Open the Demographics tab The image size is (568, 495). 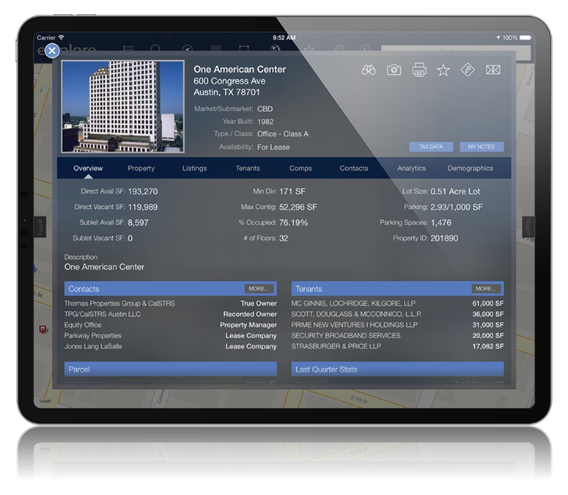(x=470, y=168)
